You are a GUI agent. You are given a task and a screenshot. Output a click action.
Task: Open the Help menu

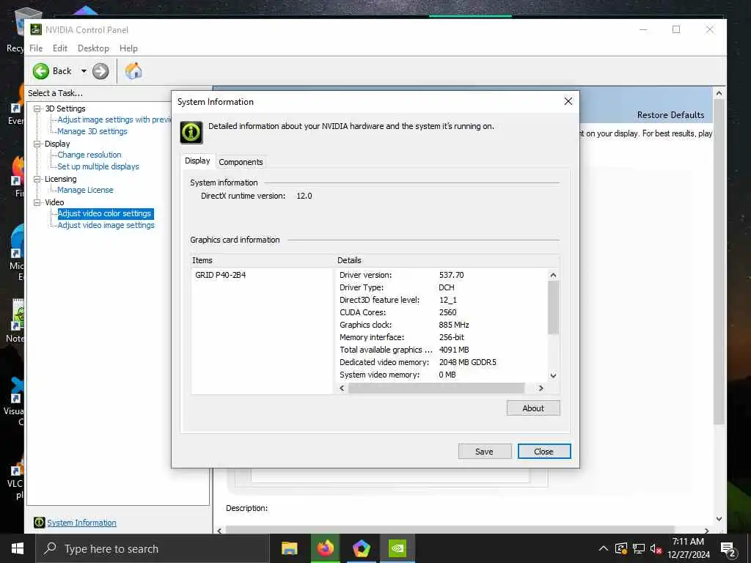[128, 48]
